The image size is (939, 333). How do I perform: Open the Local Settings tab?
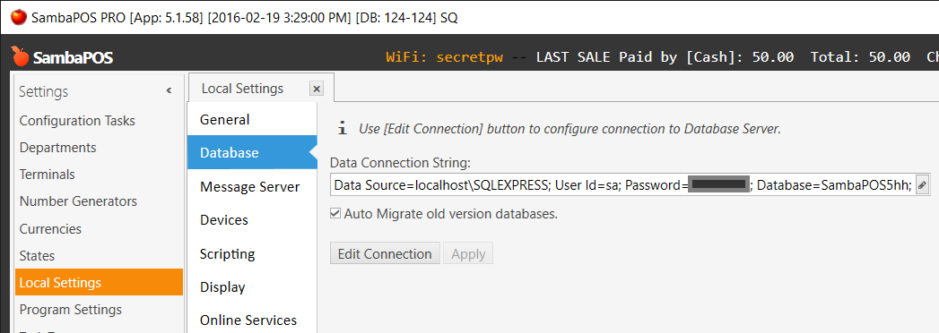click(242, 90)
